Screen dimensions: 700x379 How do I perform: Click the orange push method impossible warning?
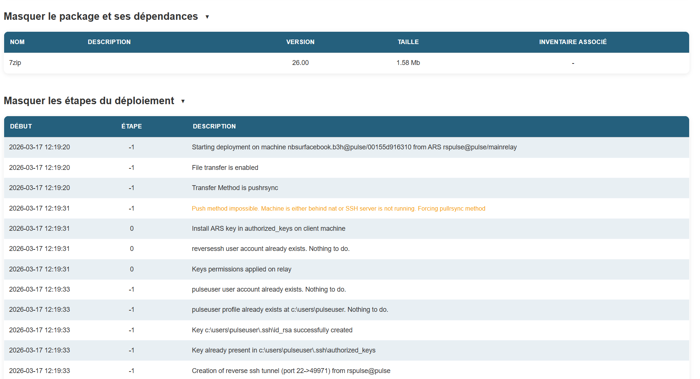[338, 208]
